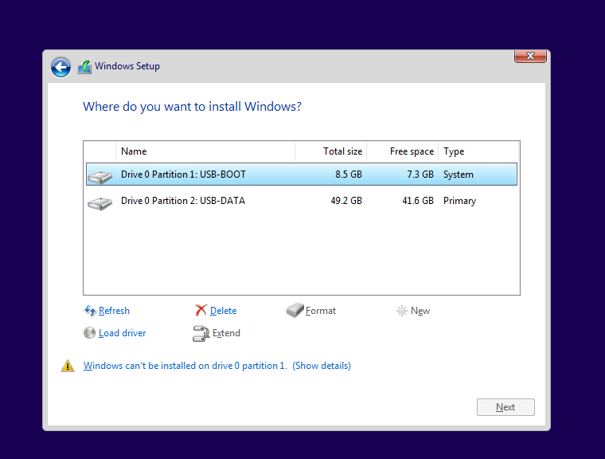
Task: Go back using the blue arrow button
Action: pyautogui.click(x=60, y=67)
